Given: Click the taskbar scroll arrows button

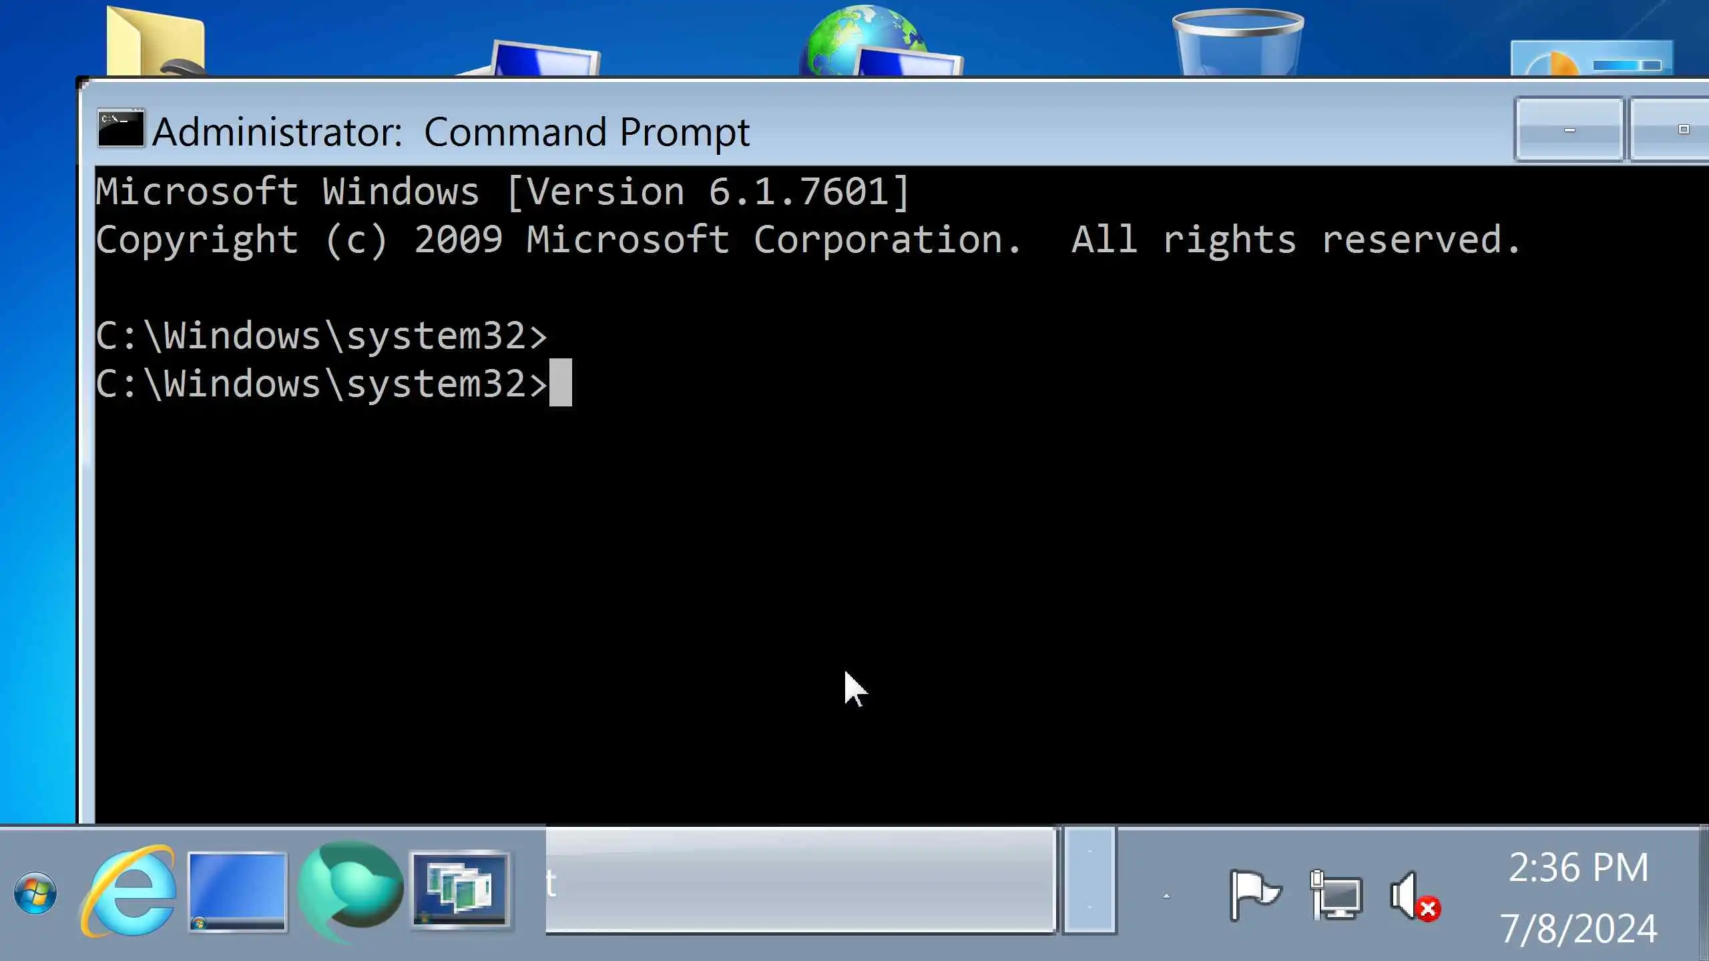Looking at the screenshot, I should [x=1089, y=881].
